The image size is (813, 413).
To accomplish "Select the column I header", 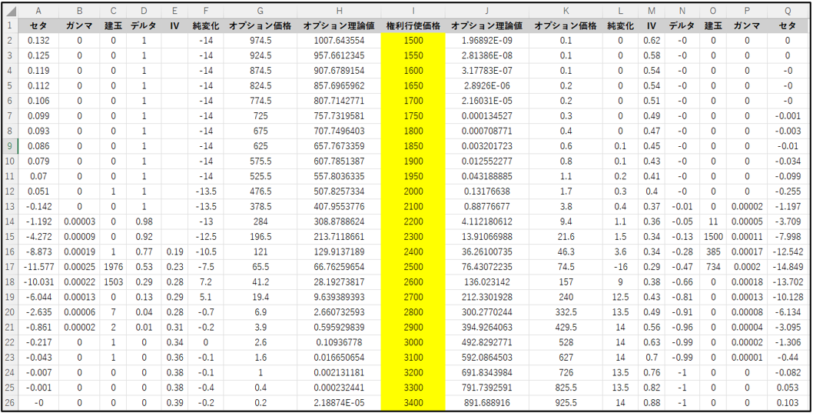I will pos(413,12).
